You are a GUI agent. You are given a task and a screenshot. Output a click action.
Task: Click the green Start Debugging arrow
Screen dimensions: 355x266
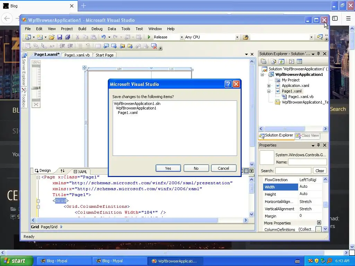point(149,37)
